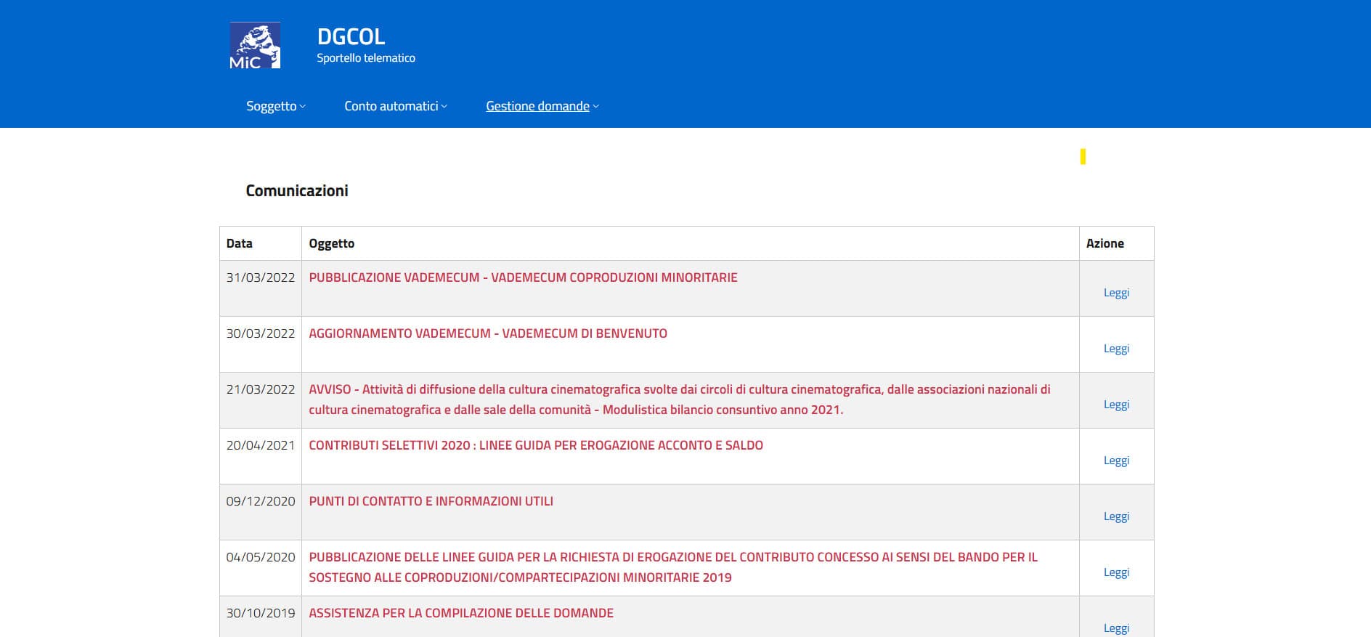Image resolution: width=1371 pixels, height=637 pixels.
Task: Click the Sportello telematico subtitle
Action: point(366,58)
